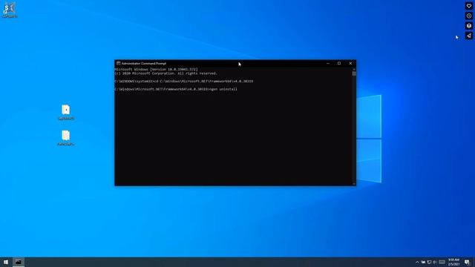475x267 pixels.
Task: Click the network tray icon
Action: click(x=429, y=262)
